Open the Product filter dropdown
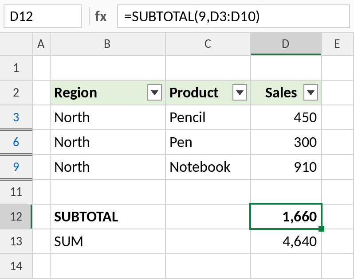The height and width of the screenshot is (279, 354). (240, 93)
